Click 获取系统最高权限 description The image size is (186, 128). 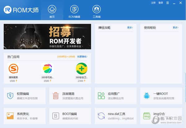tap(164, 98)
